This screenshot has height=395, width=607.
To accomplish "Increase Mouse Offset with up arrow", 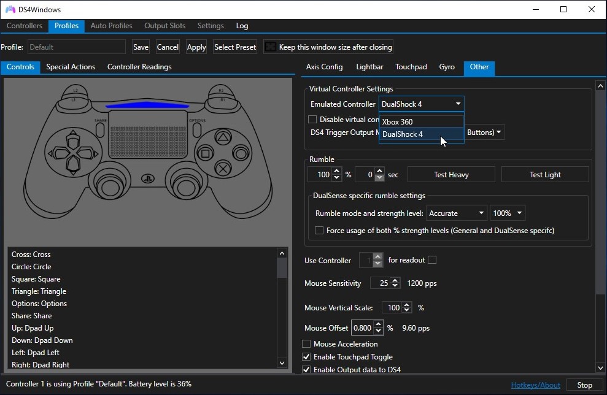I will click(379, 324).
